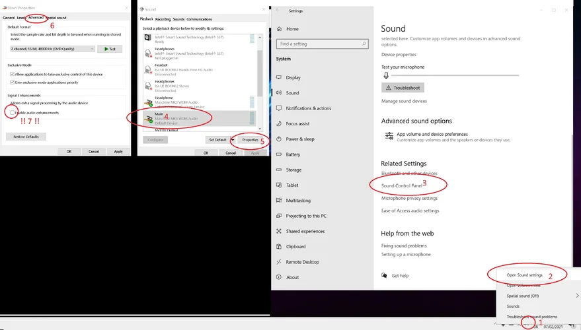Toggle Enable audio enhancements checkbox
Image resolution: width=581 pixels, height=330 pixels.
pyautogui.click(x=12, y=112)
